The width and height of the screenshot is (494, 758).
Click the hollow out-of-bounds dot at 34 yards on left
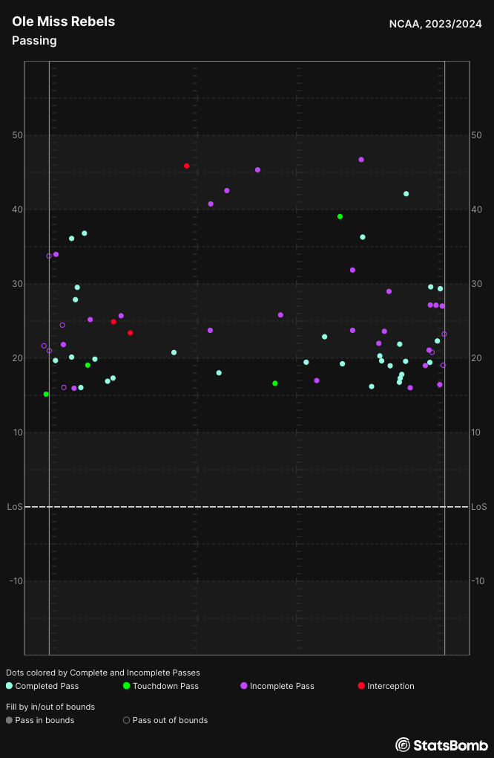[x=49, y=256]
